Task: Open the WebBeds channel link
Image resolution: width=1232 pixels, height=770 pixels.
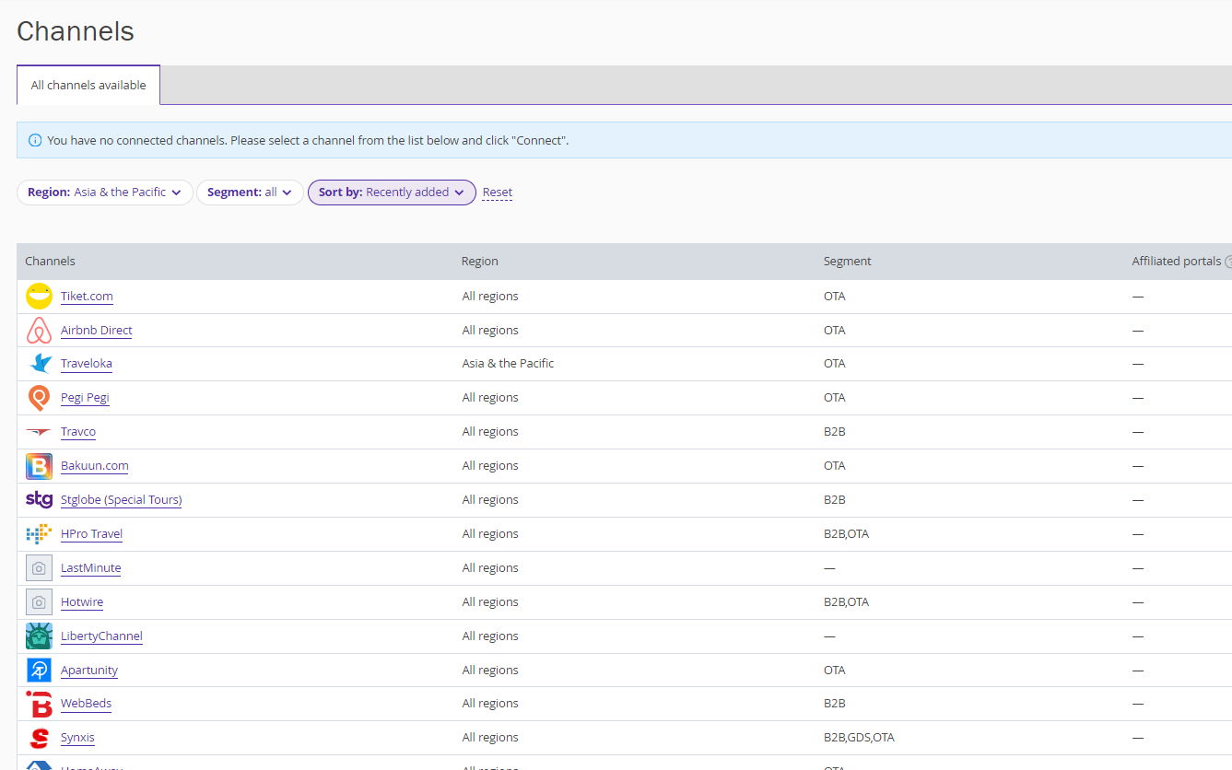Action: point(86,703)
